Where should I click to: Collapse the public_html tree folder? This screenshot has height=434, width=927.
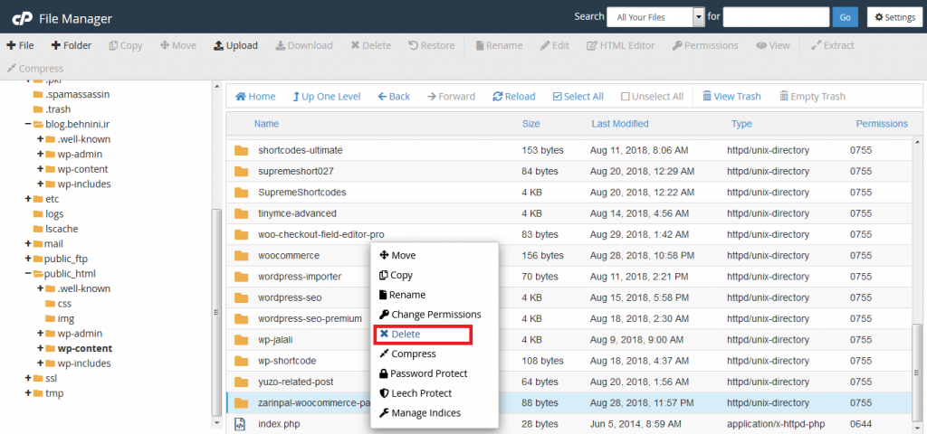point(28,273)
